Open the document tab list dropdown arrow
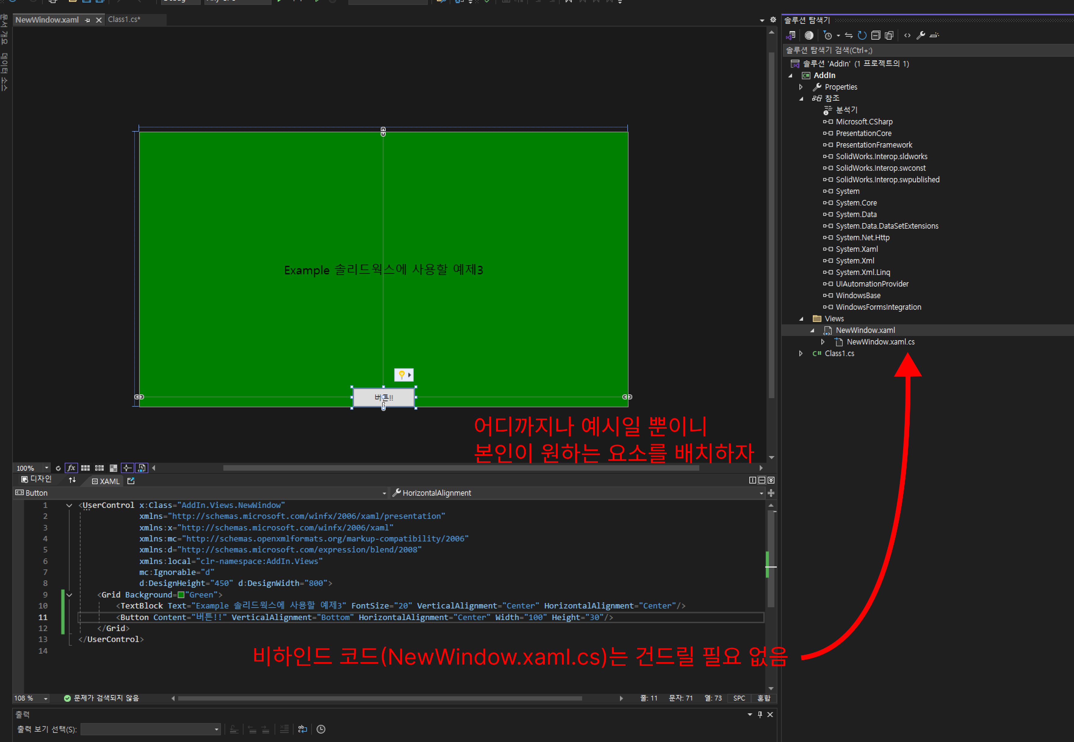This screenshot has height=742, width=1074. [x=762, y=20]
